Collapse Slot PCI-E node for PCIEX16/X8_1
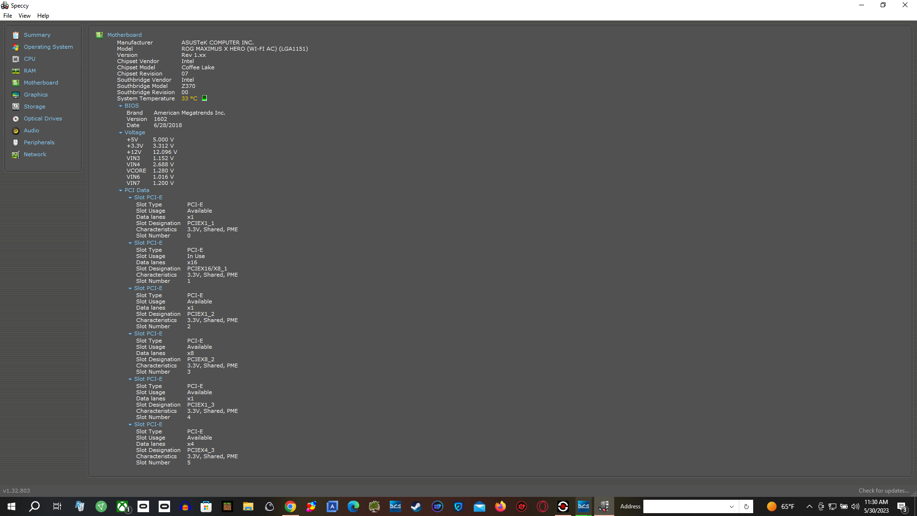Viewport: 917px width, 516px height. click(x=130, y=243)
